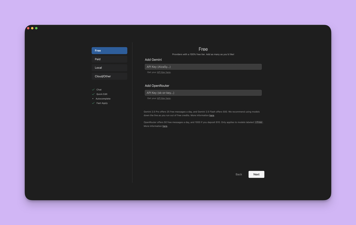The image size is (356, 225).
Task: Maximize the window with the green button
Action: [x=36, y=28]
